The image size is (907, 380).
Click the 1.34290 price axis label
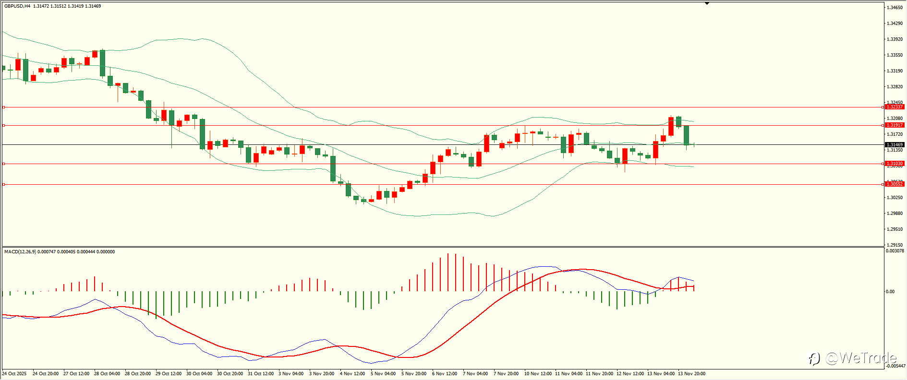point(895,24)
